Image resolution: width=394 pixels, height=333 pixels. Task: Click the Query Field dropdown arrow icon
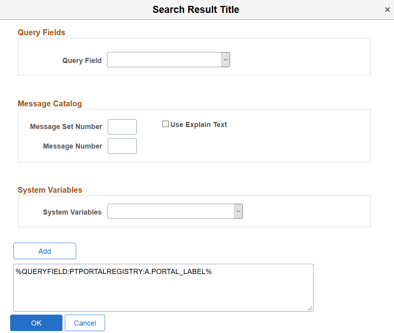(x=226, y=59)
